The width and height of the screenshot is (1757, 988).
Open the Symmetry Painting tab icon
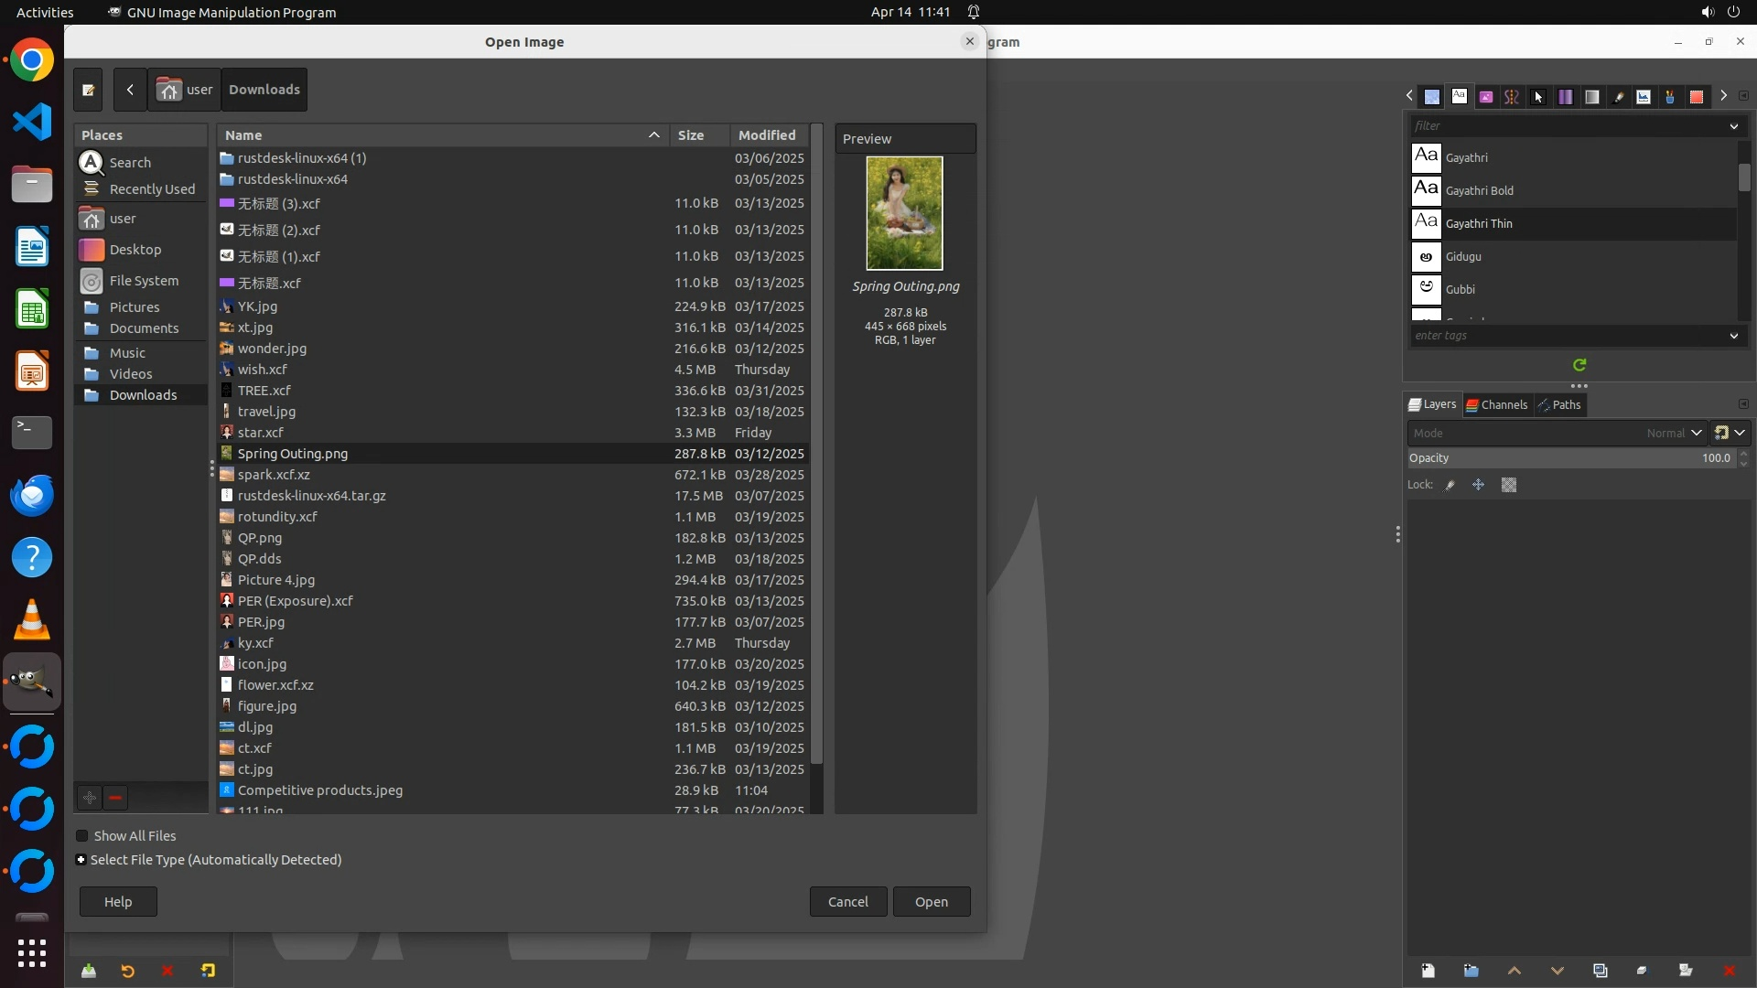(1511, 96)
